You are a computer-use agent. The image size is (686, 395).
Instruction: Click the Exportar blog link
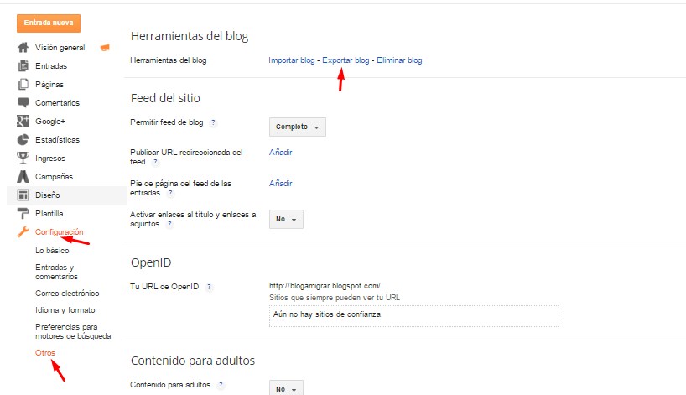(x=346, y=60)
